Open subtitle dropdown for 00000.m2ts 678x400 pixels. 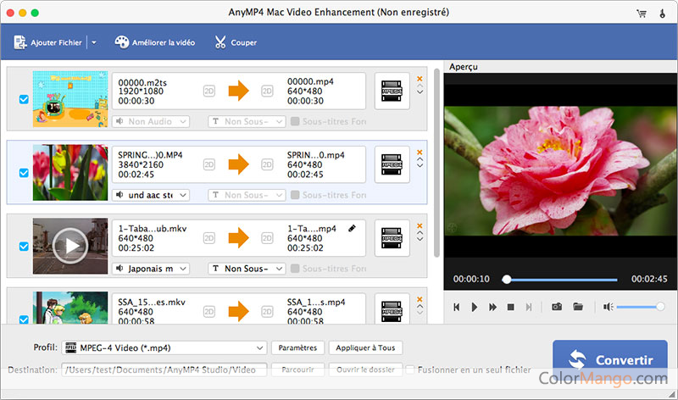pyautogui.click(x=247, y=121)
